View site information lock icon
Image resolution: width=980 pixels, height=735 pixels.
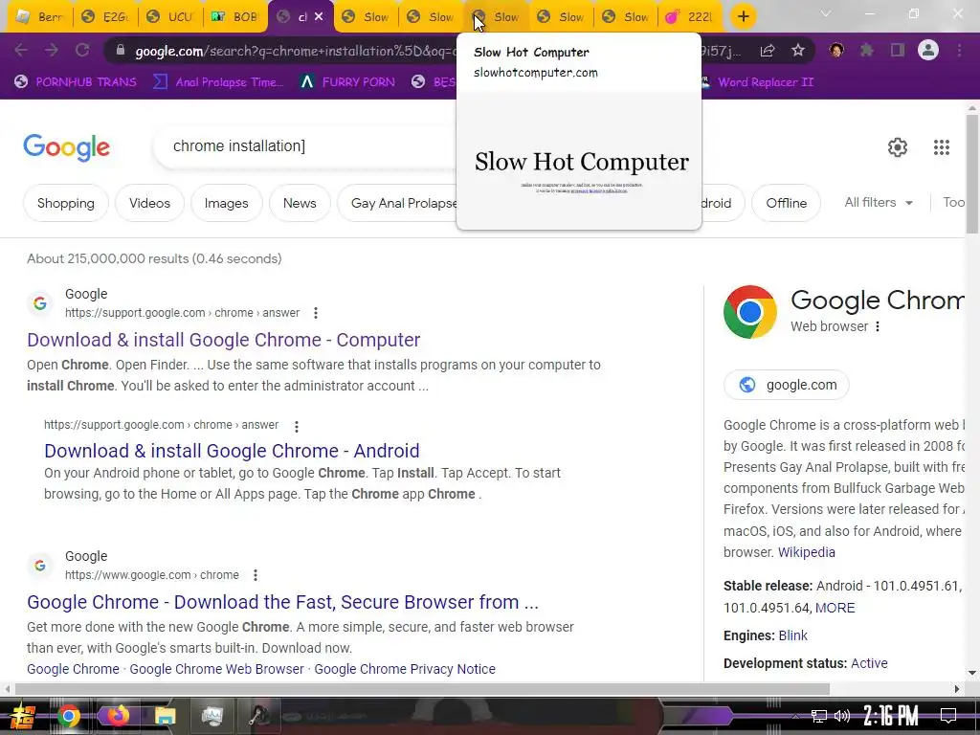(x=121, y=51)
